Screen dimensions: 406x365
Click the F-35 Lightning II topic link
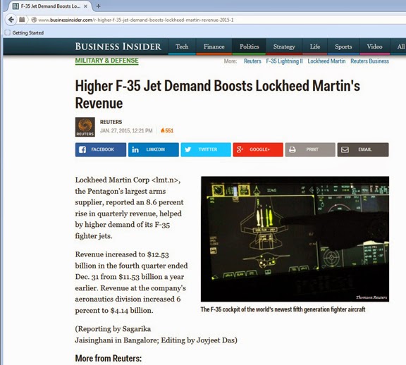coord(284,61)
